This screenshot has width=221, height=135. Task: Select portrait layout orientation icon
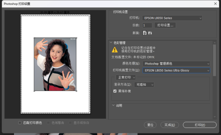(x=145, y=33)
